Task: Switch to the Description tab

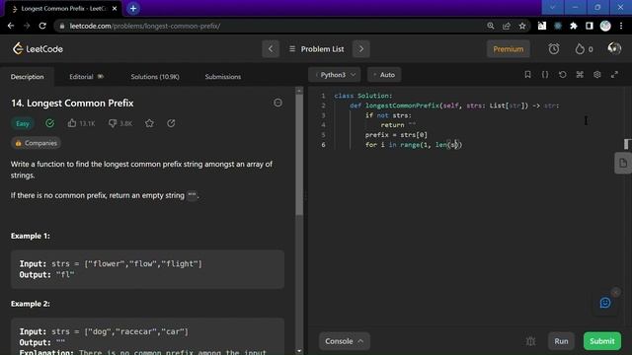Action: 27,77
